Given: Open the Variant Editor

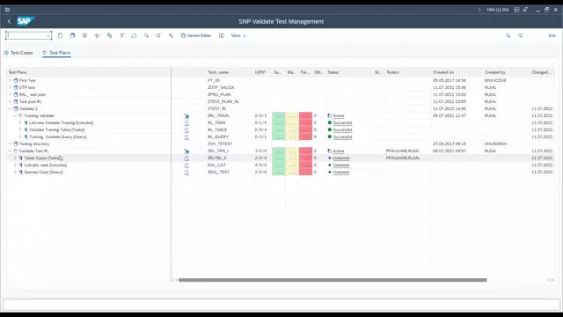Looking at the screenshot, I should [x=196, y=35].
